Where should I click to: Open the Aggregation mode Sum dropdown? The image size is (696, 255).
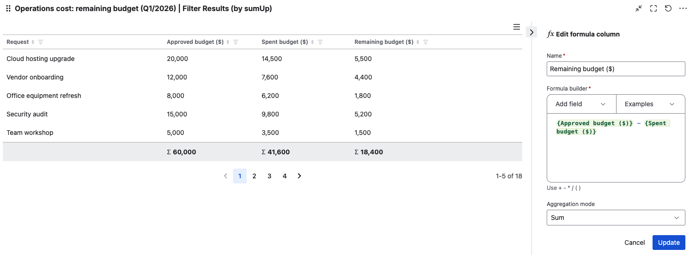(x=616, y=218)
